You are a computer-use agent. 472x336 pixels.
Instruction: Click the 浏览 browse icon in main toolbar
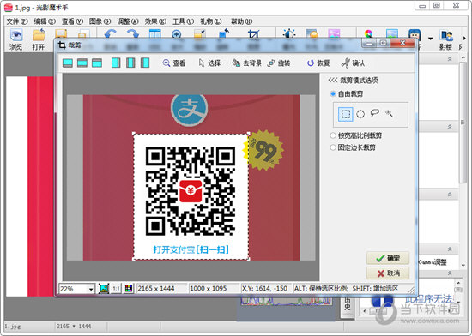16,39
